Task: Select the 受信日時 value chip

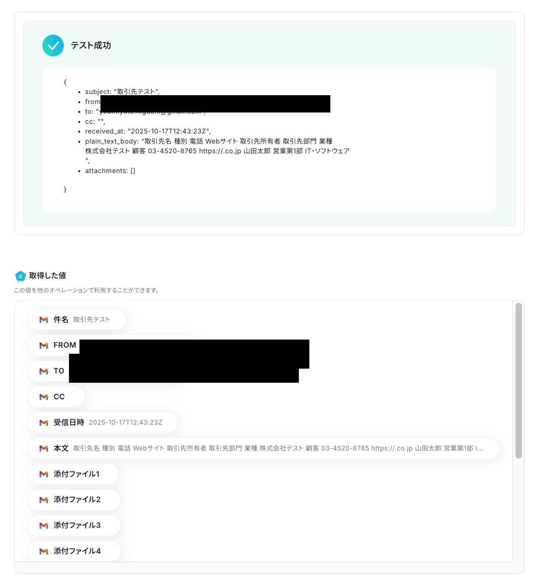Action: (103, 423)
